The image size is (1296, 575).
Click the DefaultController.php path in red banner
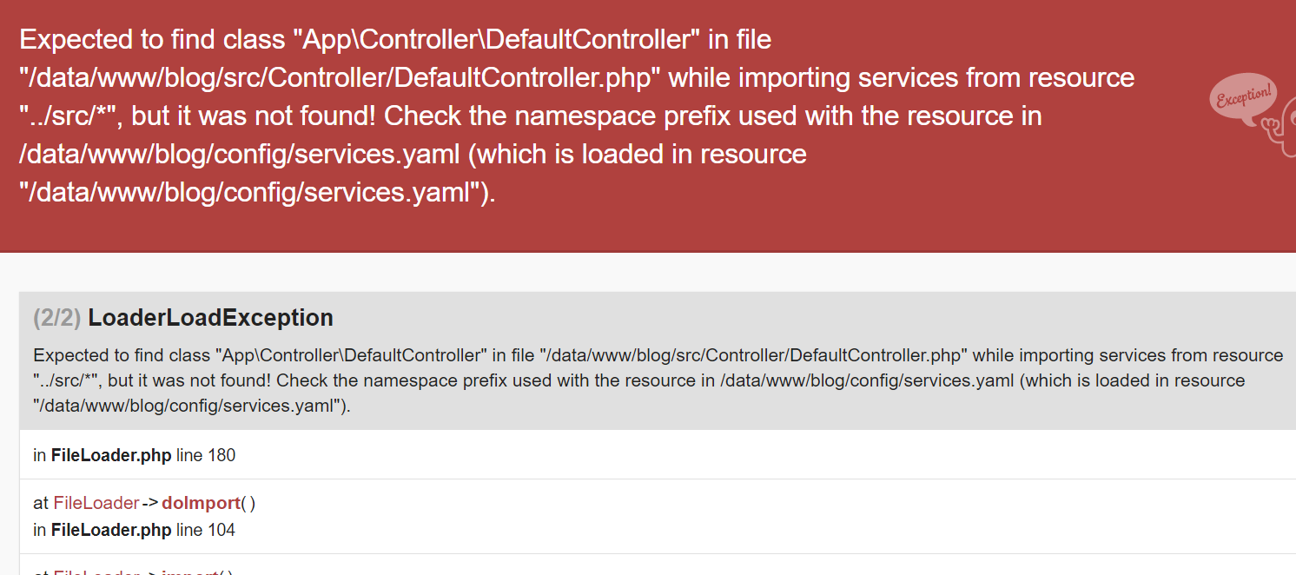coord(341,77)
